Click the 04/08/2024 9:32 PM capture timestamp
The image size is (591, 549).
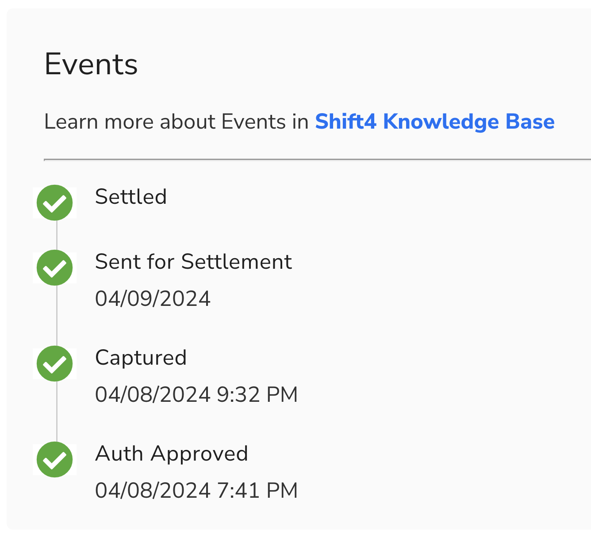(x=196, y=394)
